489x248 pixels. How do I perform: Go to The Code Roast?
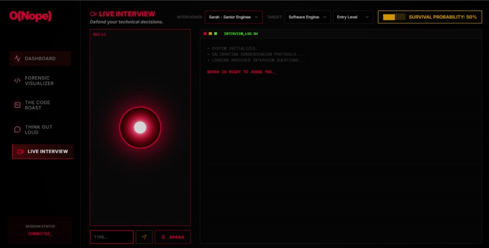point(40,105)
